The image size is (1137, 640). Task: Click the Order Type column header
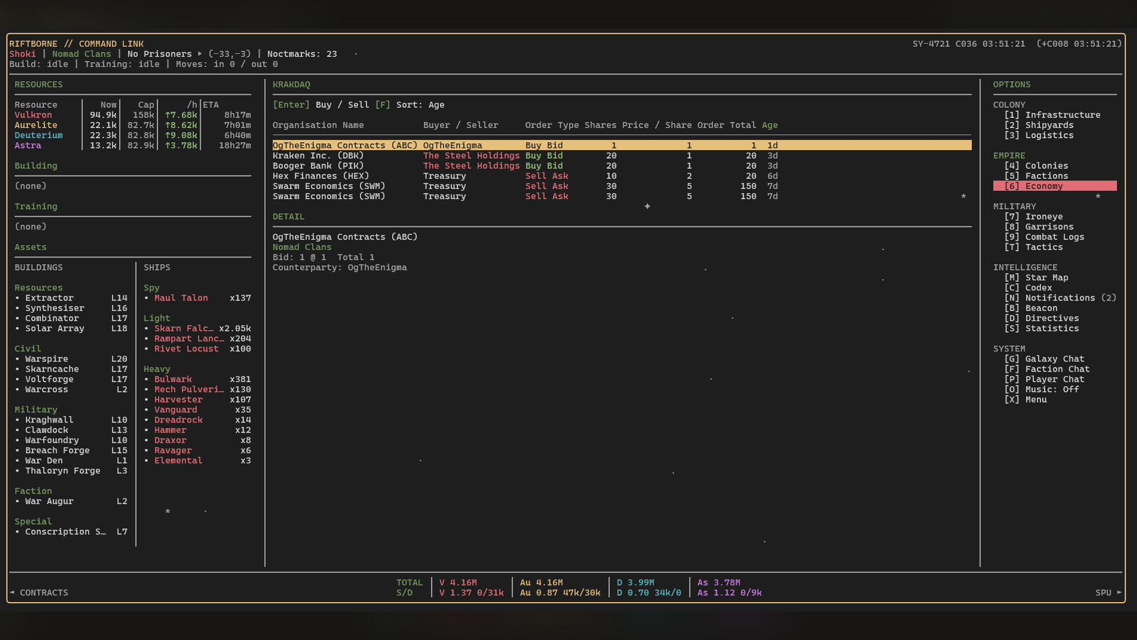551,125
